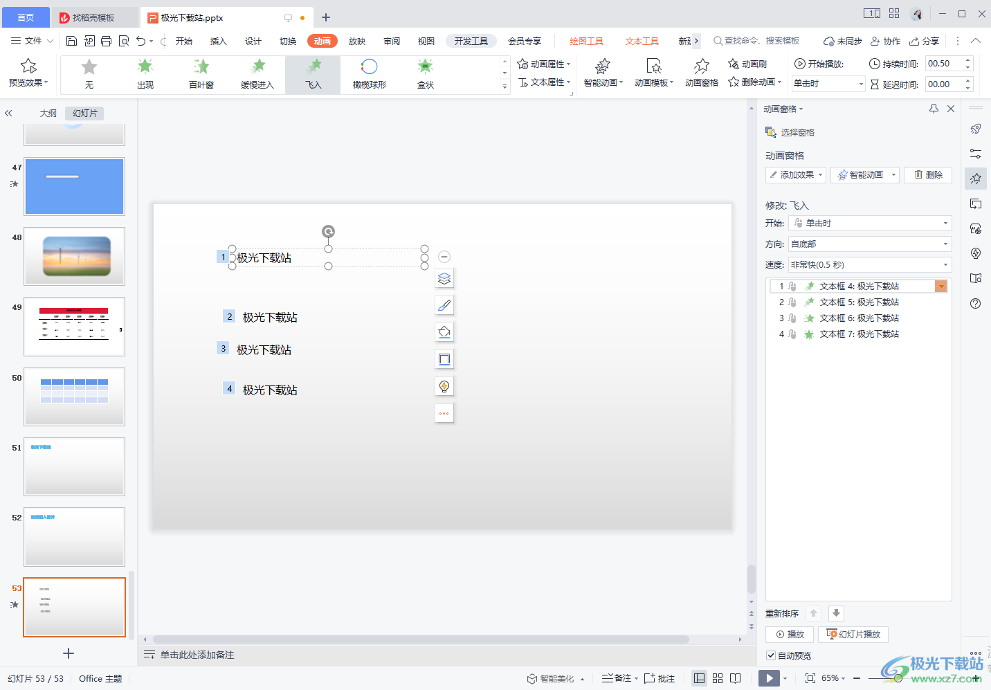Open Animation Pane ribbon icon
The image size is (991, 690).
click(x=702, y=66)
